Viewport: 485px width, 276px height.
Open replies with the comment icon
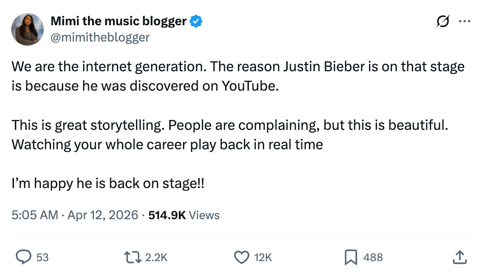[x=23, y=257]
